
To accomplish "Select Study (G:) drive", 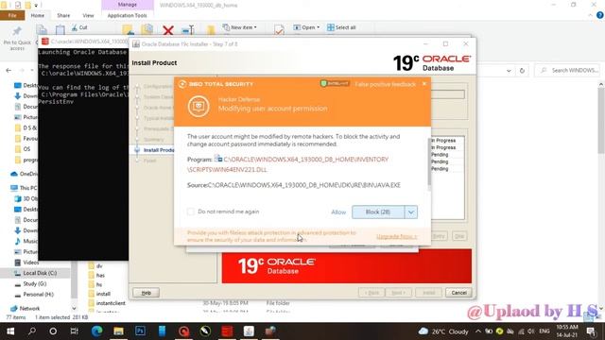I will [31, 283].
